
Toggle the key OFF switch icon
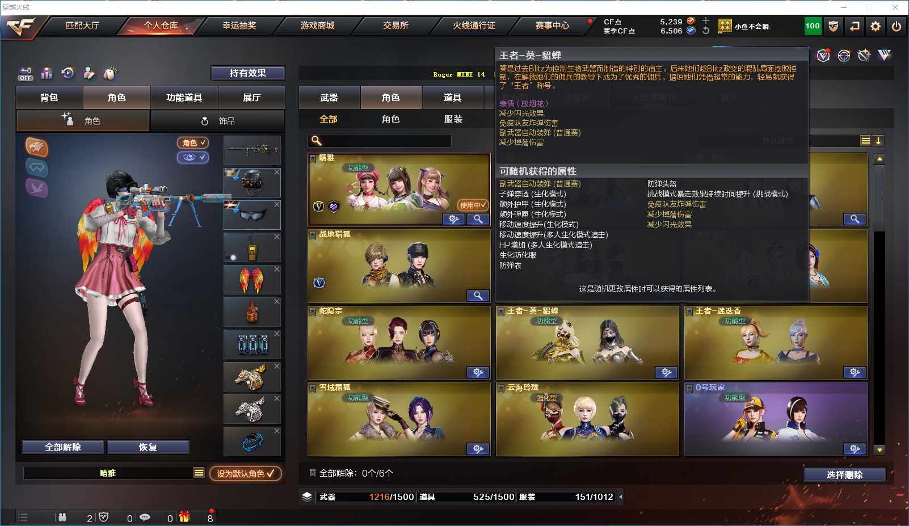pos(26,74)
